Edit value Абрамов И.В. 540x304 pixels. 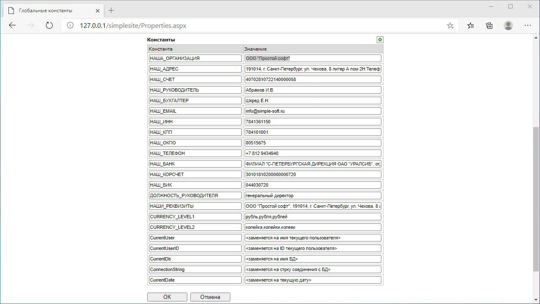pos(313,90)
